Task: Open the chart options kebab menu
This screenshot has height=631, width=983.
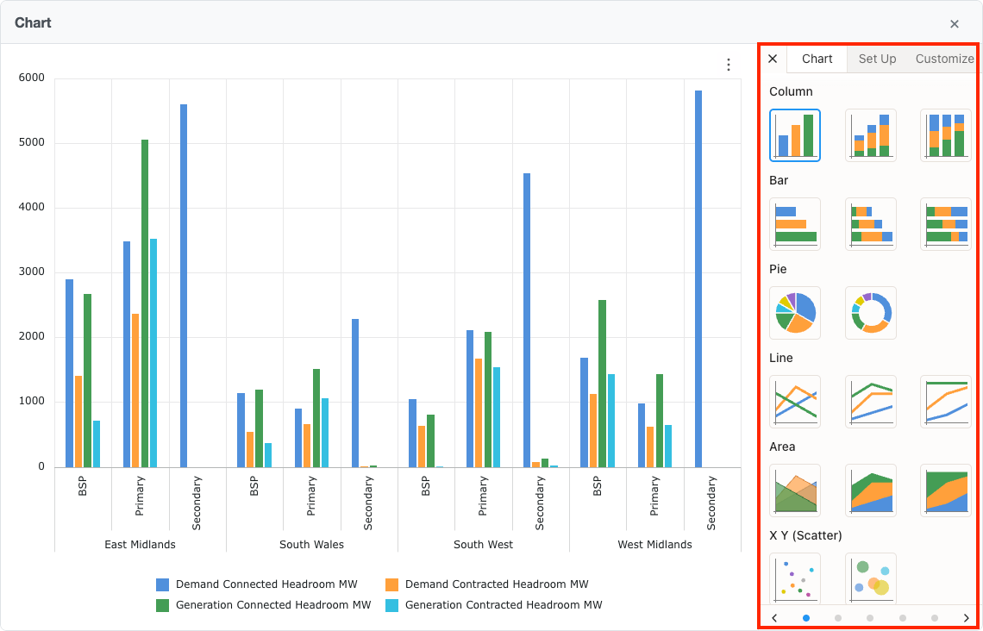Action: [x=729, y=64]
